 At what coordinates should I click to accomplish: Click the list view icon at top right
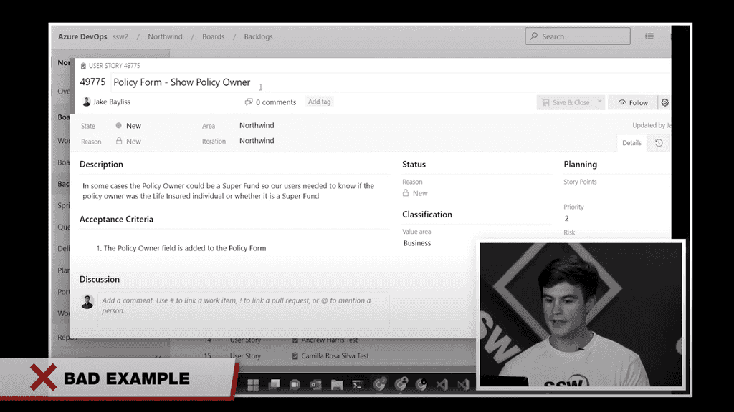coord(649,36)
